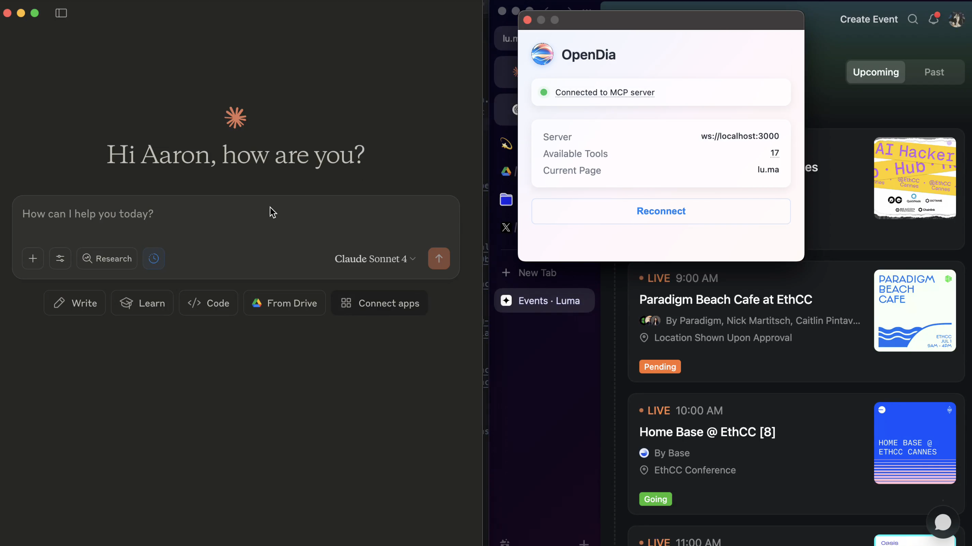Click the Connect apps chip

(x=380, y=303)
